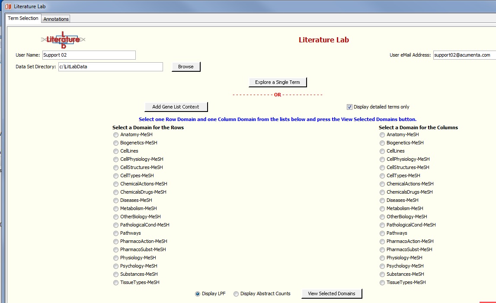Click the Data Set Directory field
496x303 pixels.
coord(110,67)
